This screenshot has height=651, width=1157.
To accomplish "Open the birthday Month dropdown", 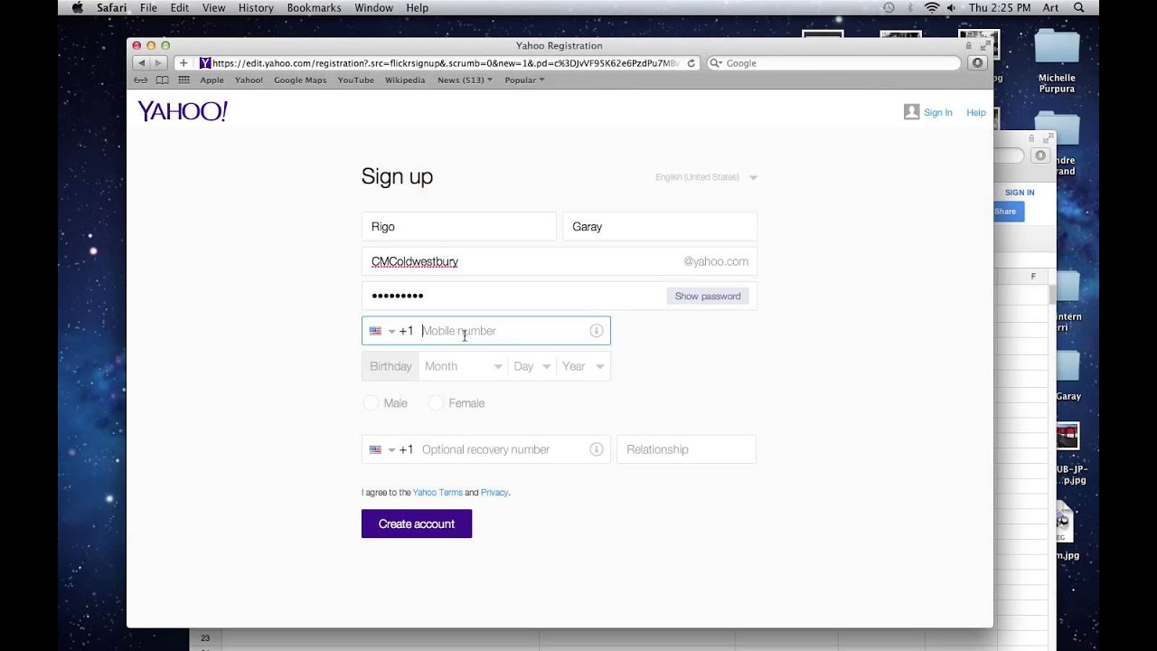I will tap(463, 366).
